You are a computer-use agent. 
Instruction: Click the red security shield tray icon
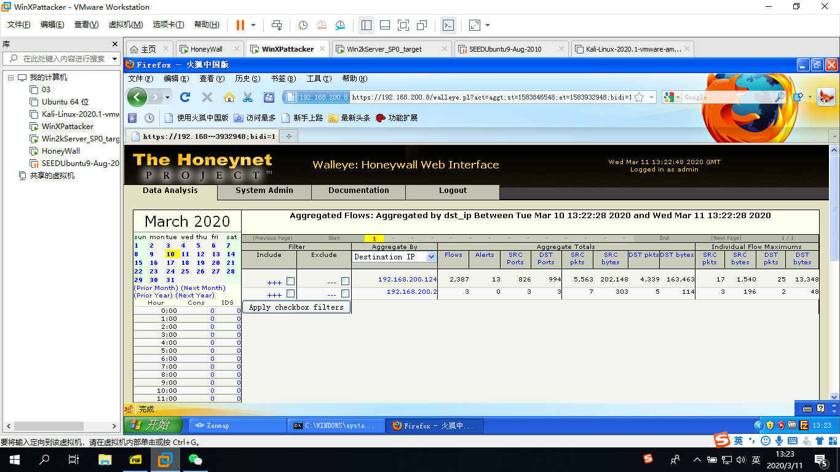tap(781, 425)
